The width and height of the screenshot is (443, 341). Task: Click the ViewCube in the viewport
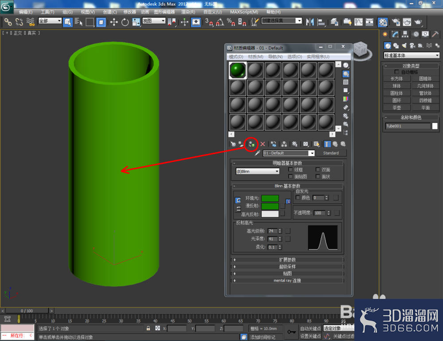361,49
